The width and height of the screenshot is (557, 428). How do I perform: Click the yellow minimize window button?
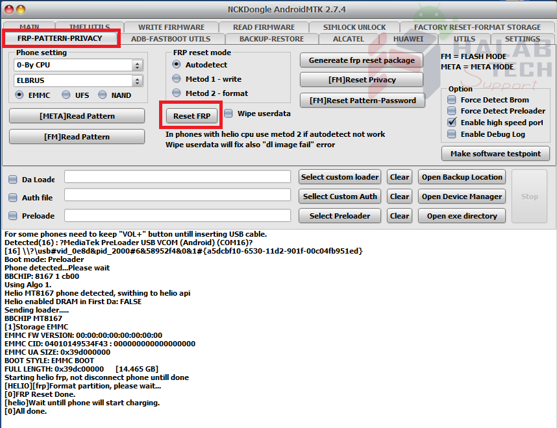pyautogui.click(x=21, y=10)
